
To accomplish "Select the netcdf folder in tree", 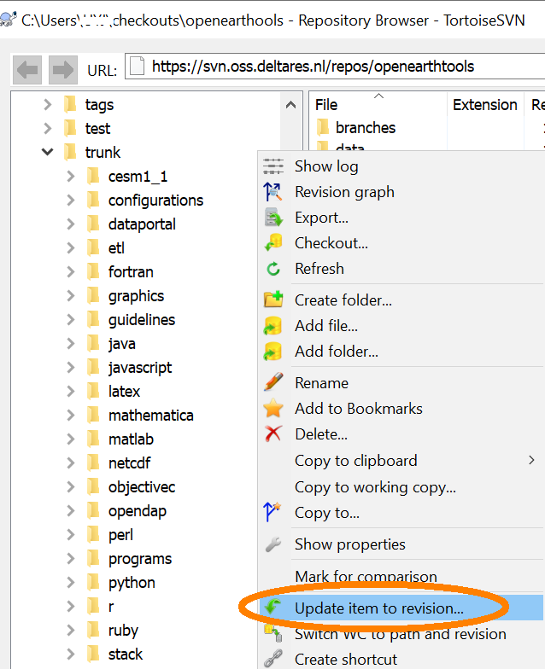I will (129, 462).
